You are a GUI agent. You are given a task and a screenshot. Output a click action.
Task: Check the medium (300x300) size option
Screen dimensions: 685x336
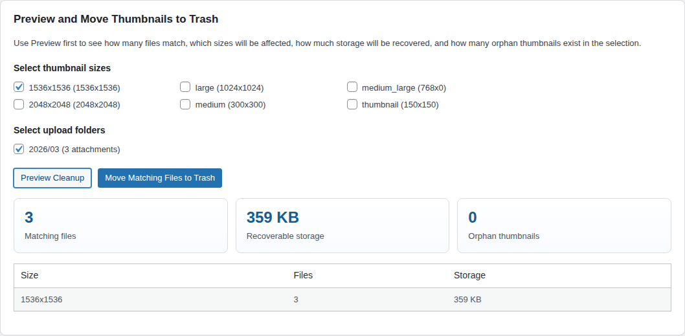185,104
